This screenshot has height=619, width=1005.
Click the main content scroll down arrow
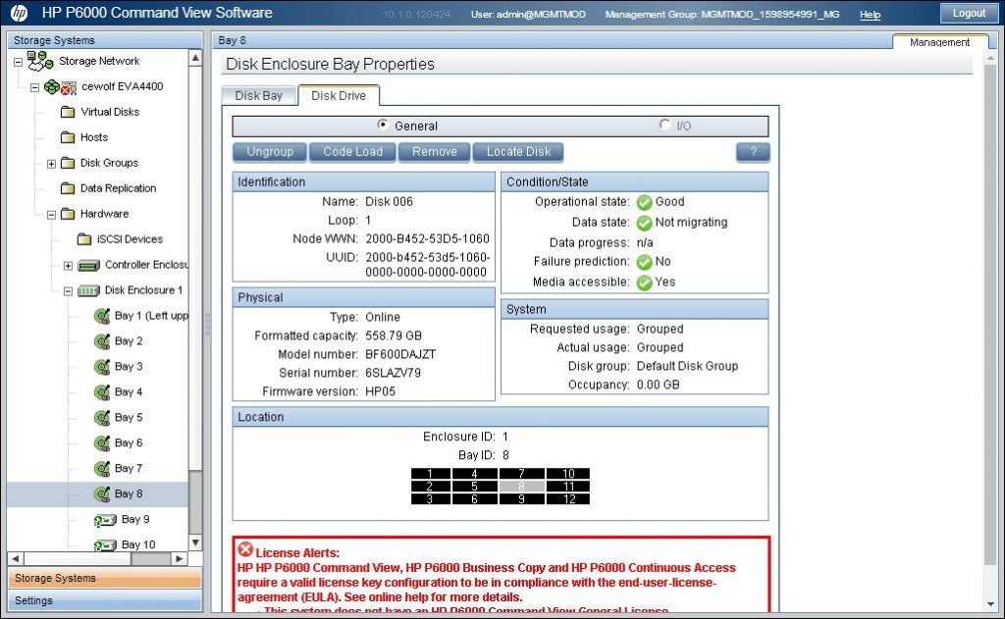coord(991,604)
